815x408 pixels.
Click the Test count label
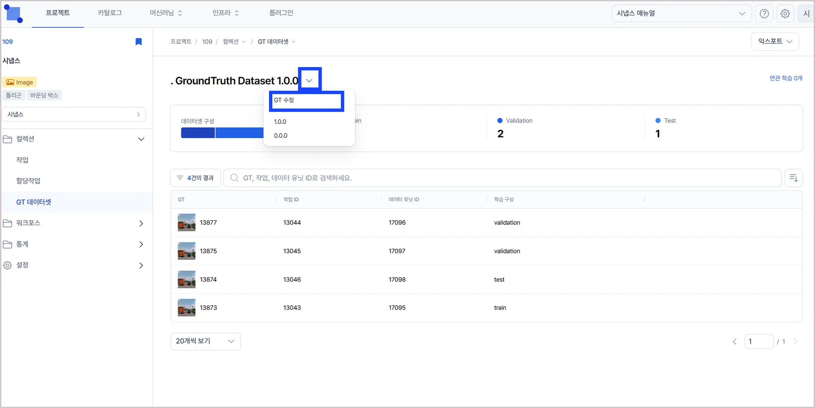point(670,120)
